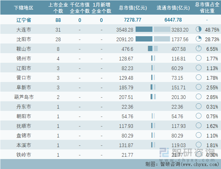Viewport: 221px width, 169px height.
Task: Click total value 476.6 for 鞍山市
Action: click(x=127, y=49)
